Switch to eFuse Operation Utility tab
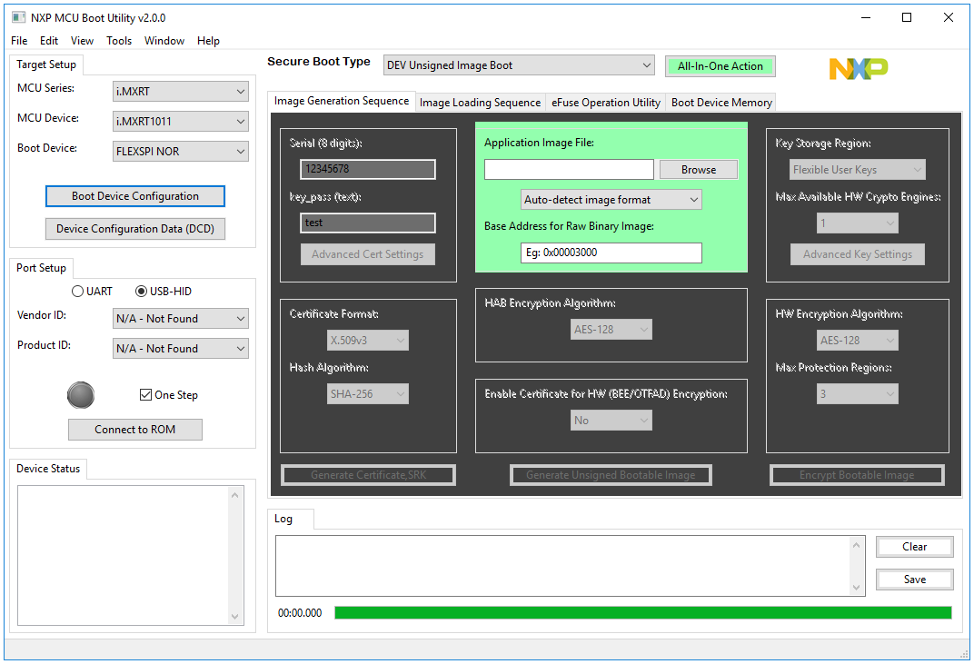 tap(606, 103)
